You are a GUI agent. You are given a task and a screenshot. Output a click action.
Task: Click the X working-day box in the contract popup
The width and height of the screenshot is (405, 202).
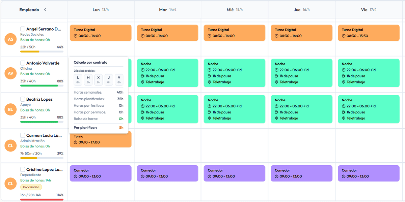[x=99, y=80]
